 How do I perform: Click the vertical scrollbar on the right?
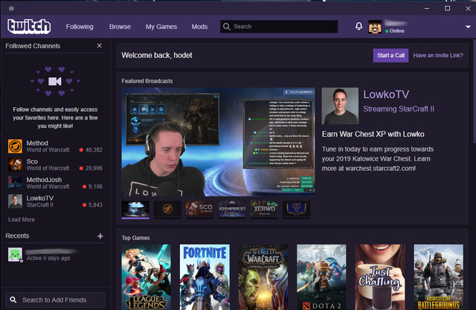pyautogui.click(x=475, y=91)
